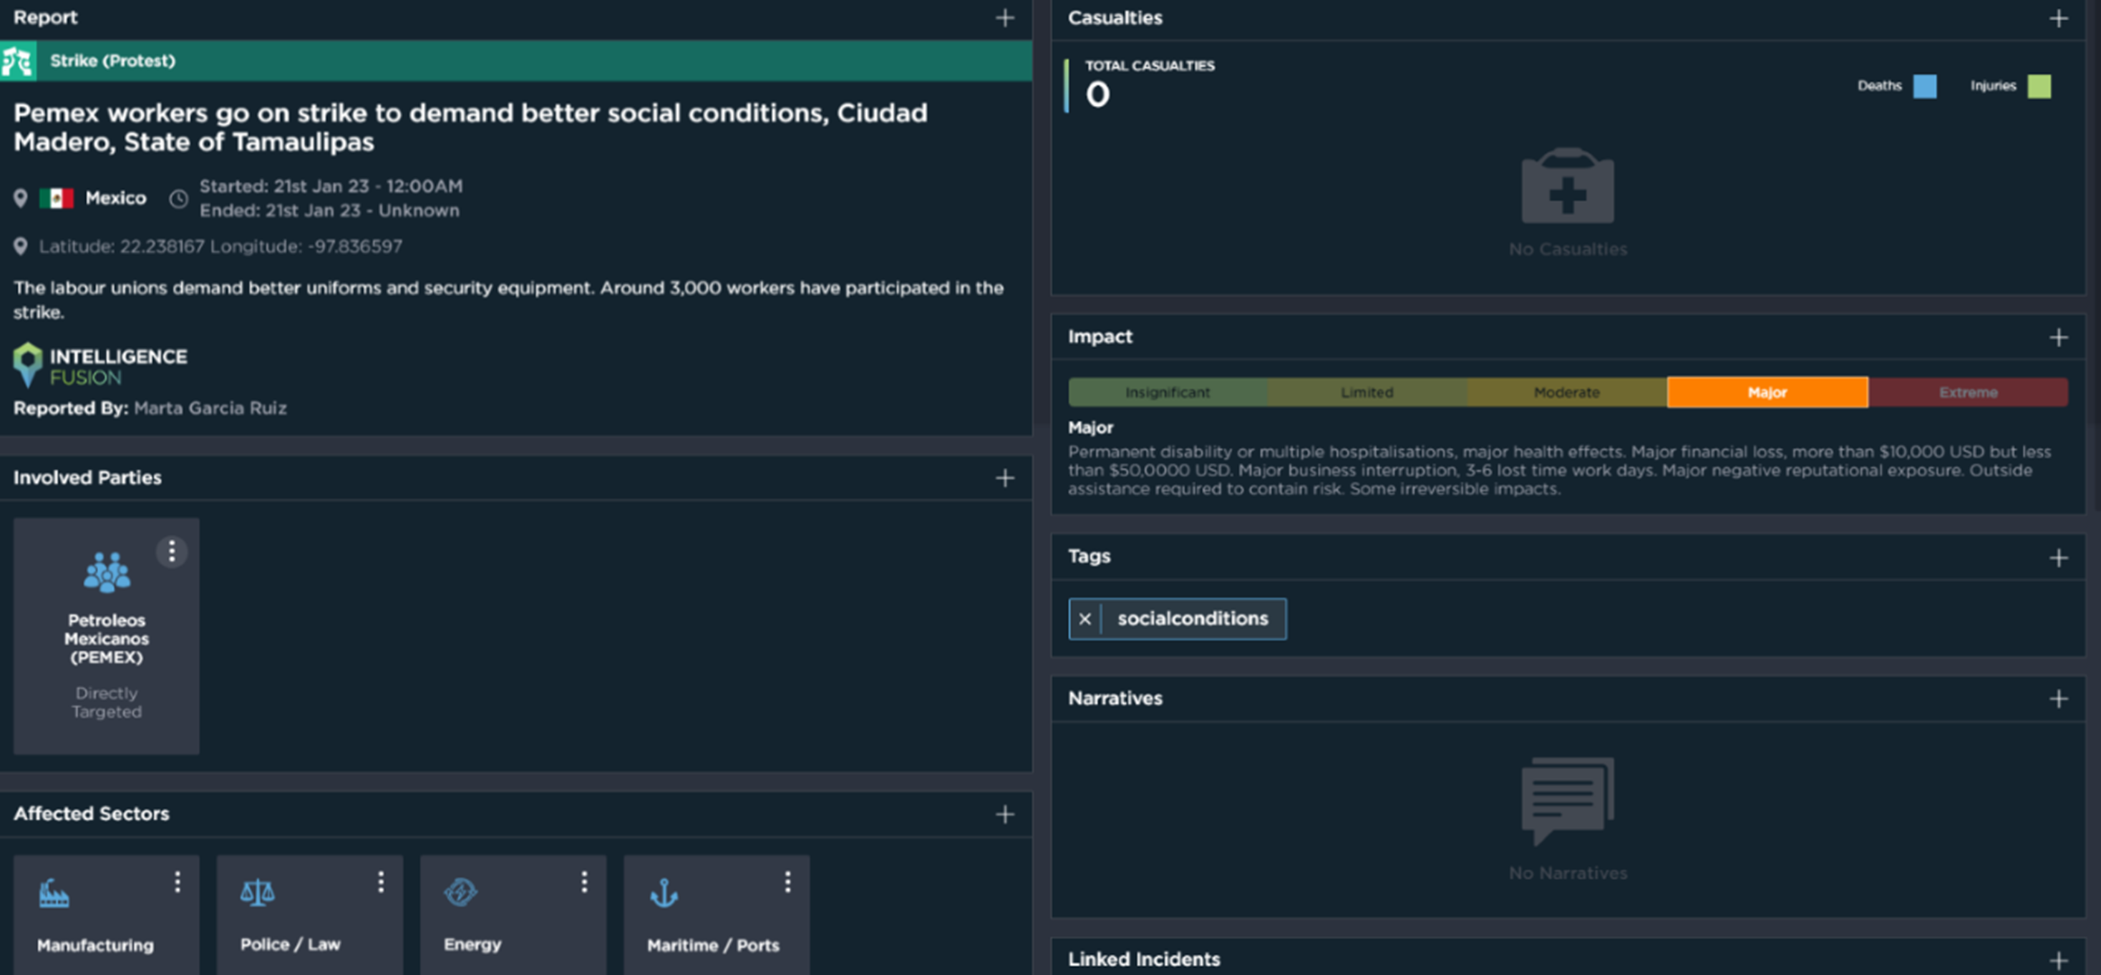Click the Mexico country name
The width and height of the screenshot is (2101, 975).
click(x=116, y=198)
